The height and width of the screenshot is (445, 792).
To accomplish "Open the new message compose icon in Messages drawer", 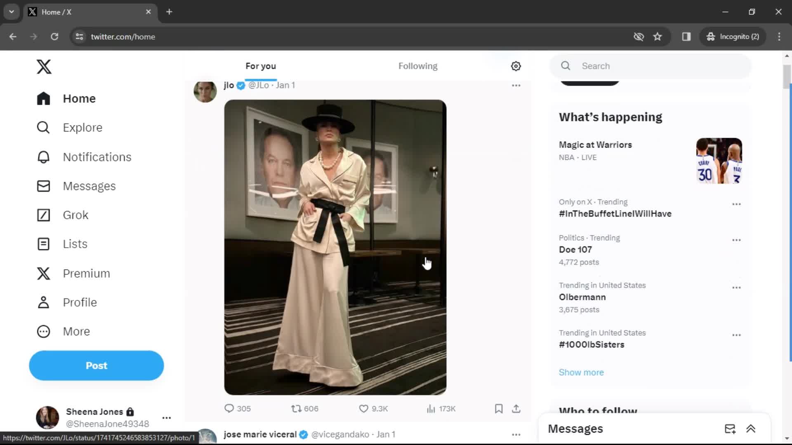I will 730,429.
